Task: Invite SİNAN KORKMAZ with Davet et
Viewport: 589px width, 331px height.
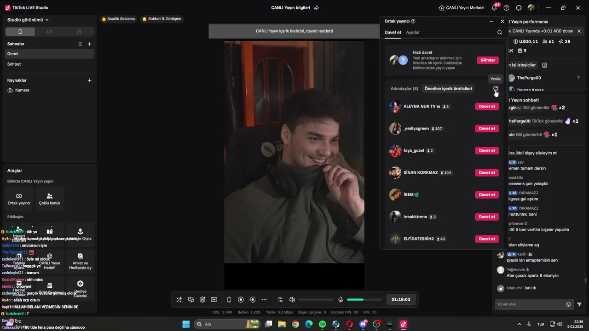Action: click(487, 172)
